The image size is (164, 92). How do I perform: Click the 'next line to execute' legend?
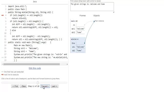pyautogui.click(x=11, y=75)
